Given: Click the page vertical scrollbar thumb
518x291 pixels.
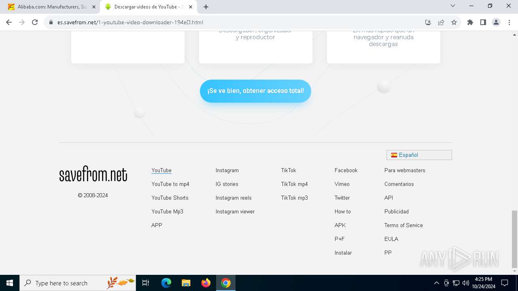Looking at the screenshot, I should [x=514, y=238].
